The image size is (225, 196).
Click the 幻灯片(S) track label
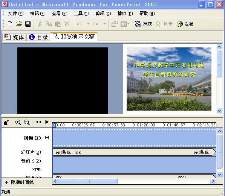tap(31, 152)
